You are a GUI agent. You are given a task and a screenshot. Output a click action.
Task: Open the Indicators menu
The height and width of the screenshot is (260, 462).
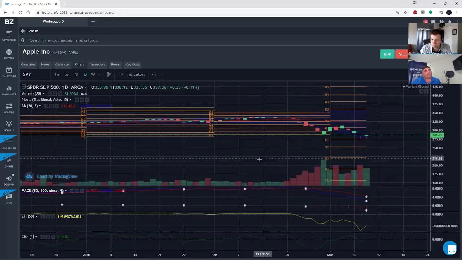[132, 74]
